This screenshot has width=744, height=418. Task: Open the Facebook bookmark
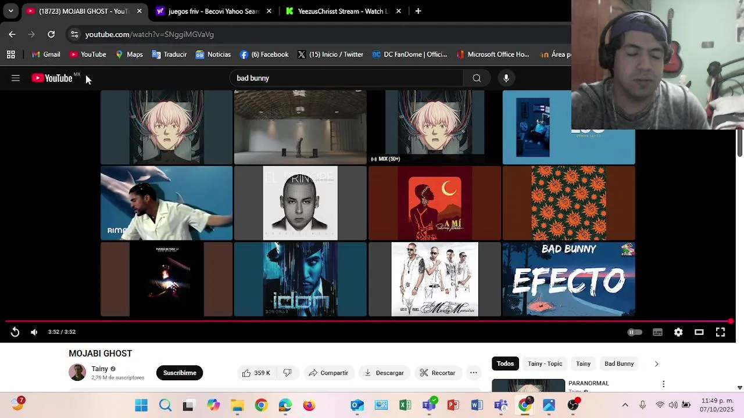click(x=264, y=55)
